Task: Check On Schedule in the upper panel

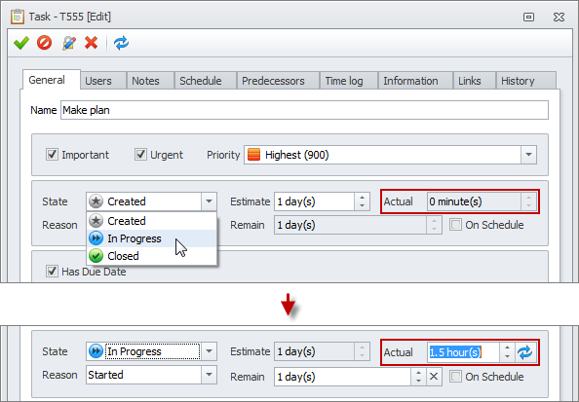Action: coord(455,225)
